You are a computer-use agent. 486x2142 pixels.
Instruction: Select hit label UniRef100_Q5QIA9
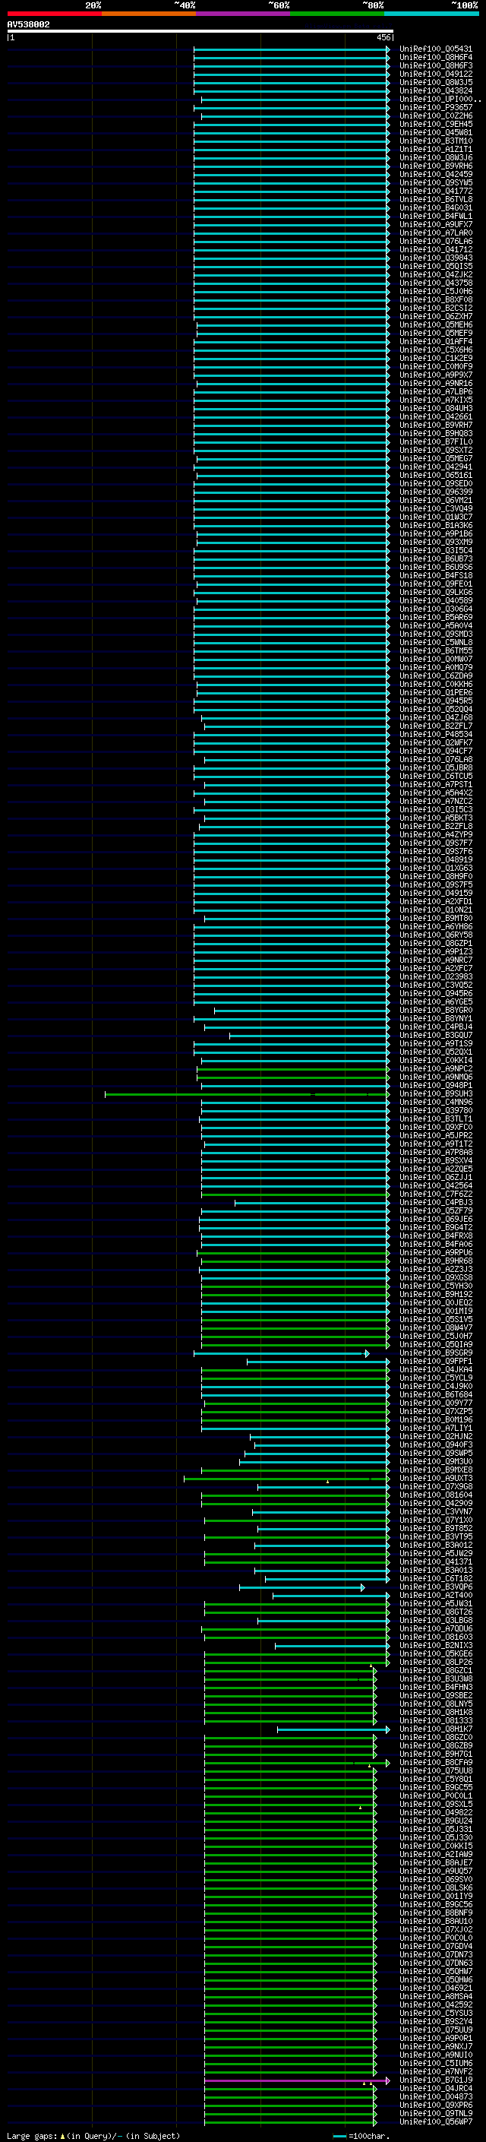(x=435, y=1345)
